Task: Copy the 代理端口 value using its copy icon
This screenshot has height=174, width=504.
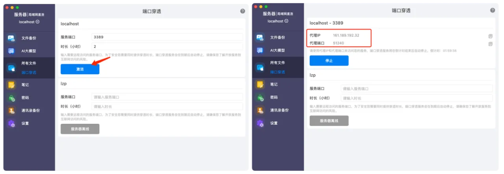Action: pyautogui.click(x=490, y=44)
